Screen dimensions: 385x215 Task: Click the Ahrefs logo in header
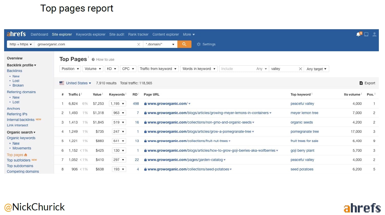coord(16,34)
